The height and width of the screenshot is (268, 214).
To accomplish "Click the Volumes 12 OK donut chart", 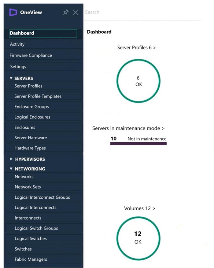I will pos(138,238).
